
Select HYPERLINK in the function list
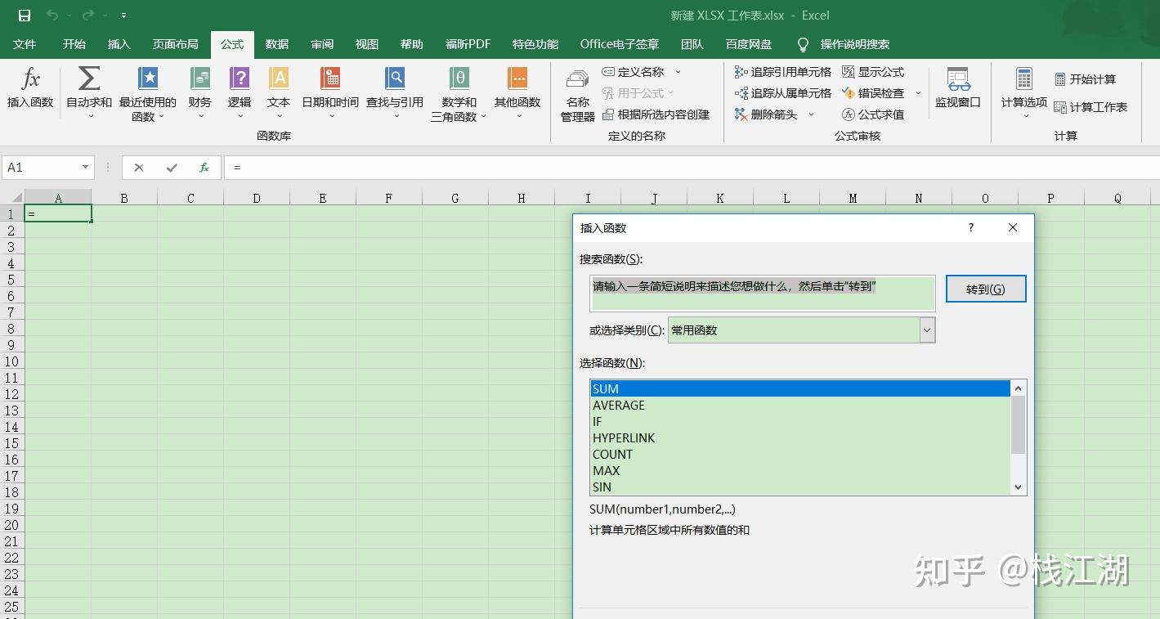coord(800,438)
